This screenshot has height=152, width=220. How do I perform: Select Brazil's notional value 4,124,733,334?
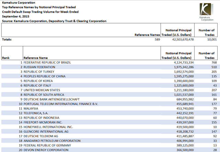pos(184,62)
